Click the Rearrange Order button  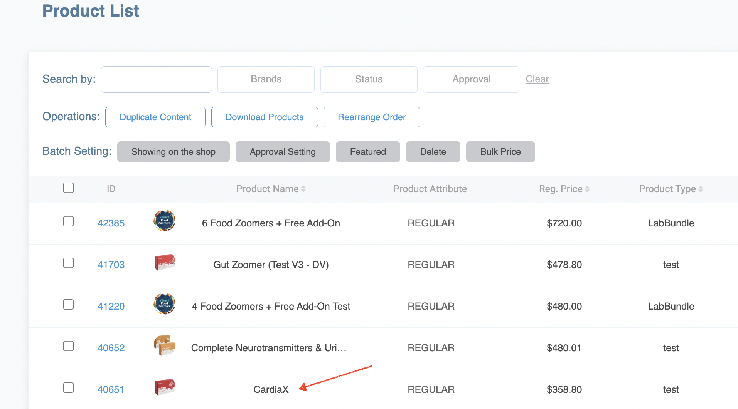tap(372, 117)
